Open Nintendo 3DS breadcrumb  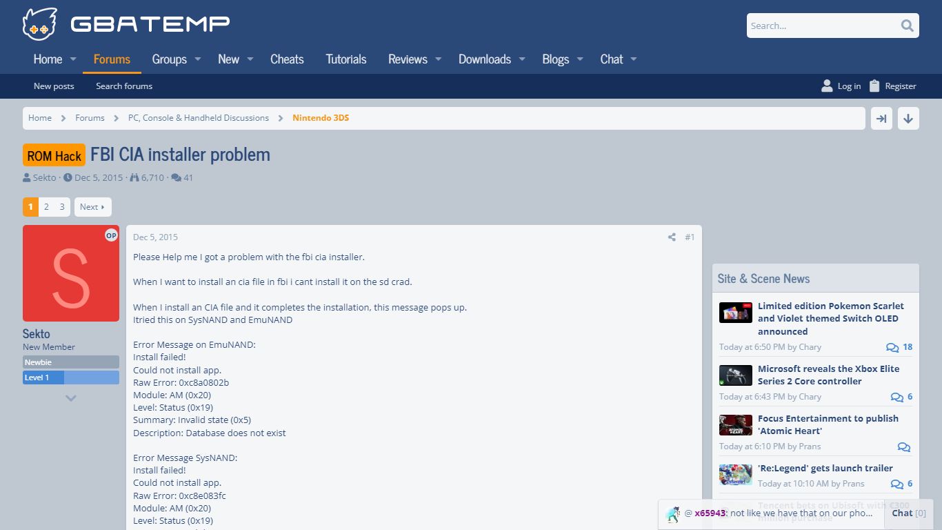click(321, 118)
